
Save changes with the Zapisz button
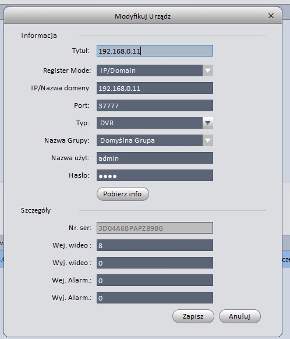(193, 316)
